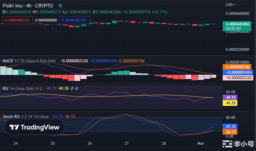256x151 pixels.
Task: Click the Floki Inu symbol title
Action: [x=28, y=6]
